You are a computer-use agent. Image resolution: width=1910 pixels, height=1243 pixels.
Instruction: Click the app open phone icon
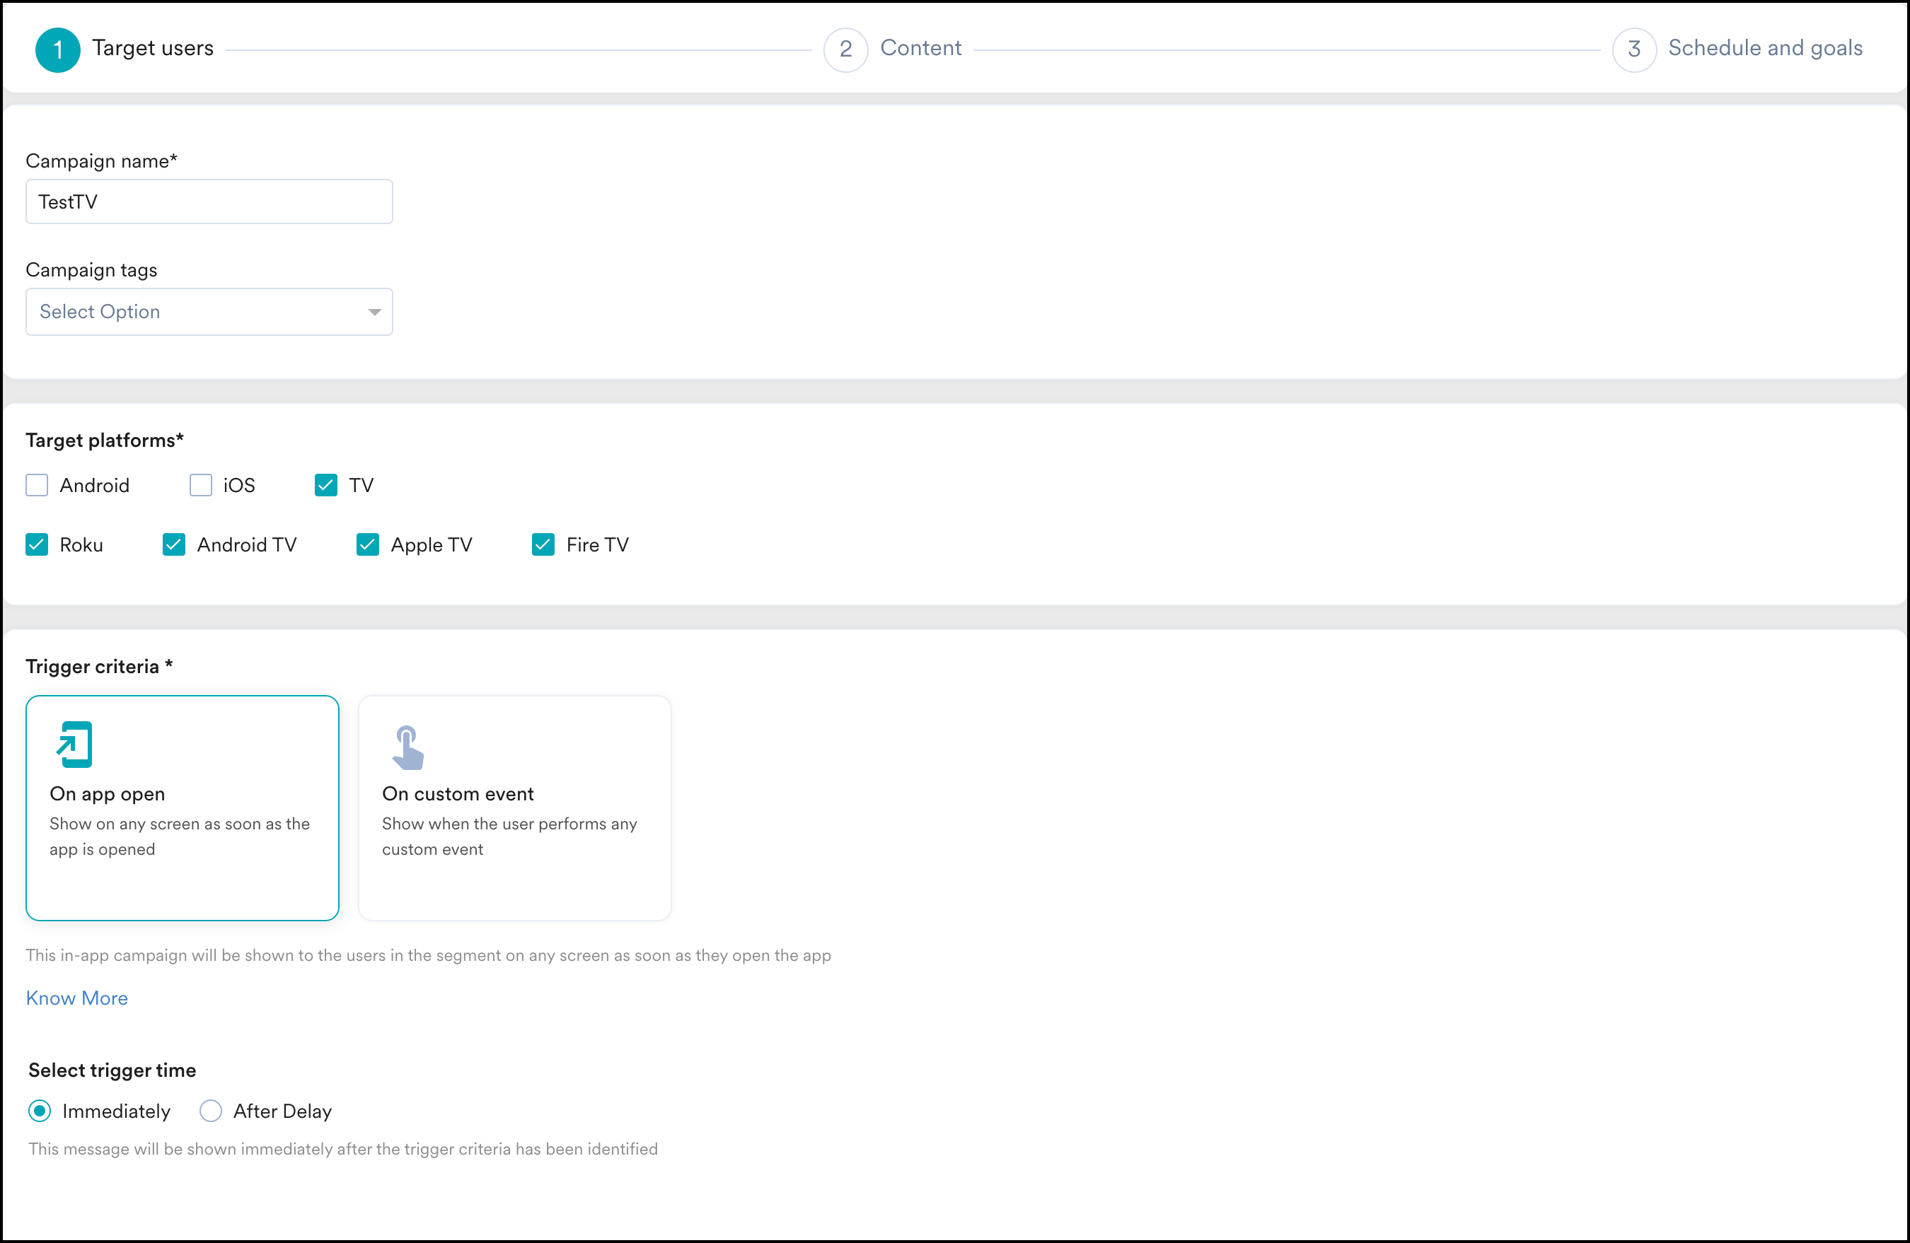click(75, 745)
